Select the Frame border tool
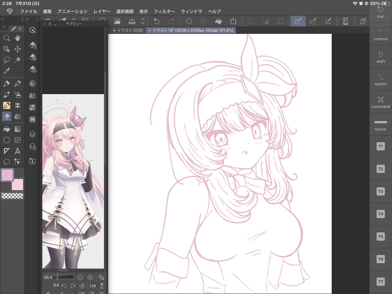This screenshot has height=294, width=392. 18,140
